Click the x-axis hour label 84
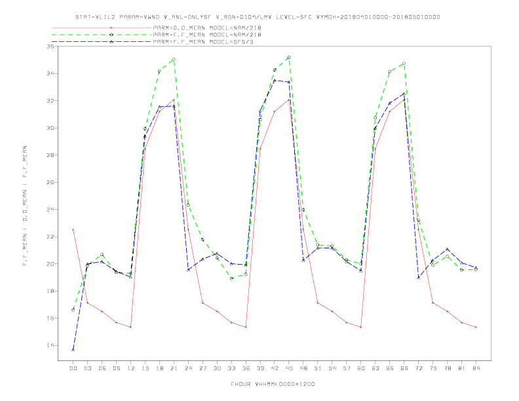 pos(476,368)
